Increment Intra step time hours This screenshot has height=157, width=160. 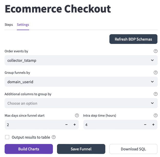point(153,125)
